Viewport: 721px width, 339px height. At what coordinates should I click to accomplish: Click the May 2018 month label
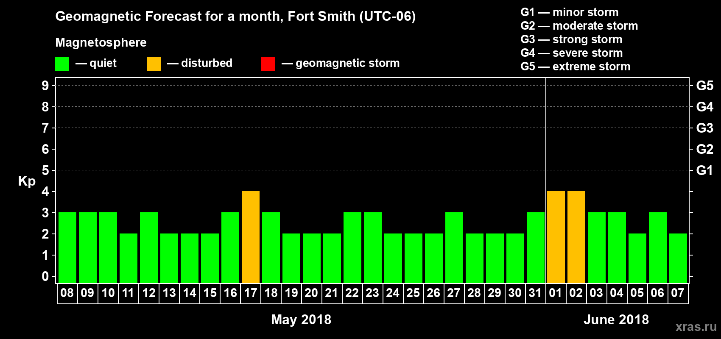pos(301,320)
